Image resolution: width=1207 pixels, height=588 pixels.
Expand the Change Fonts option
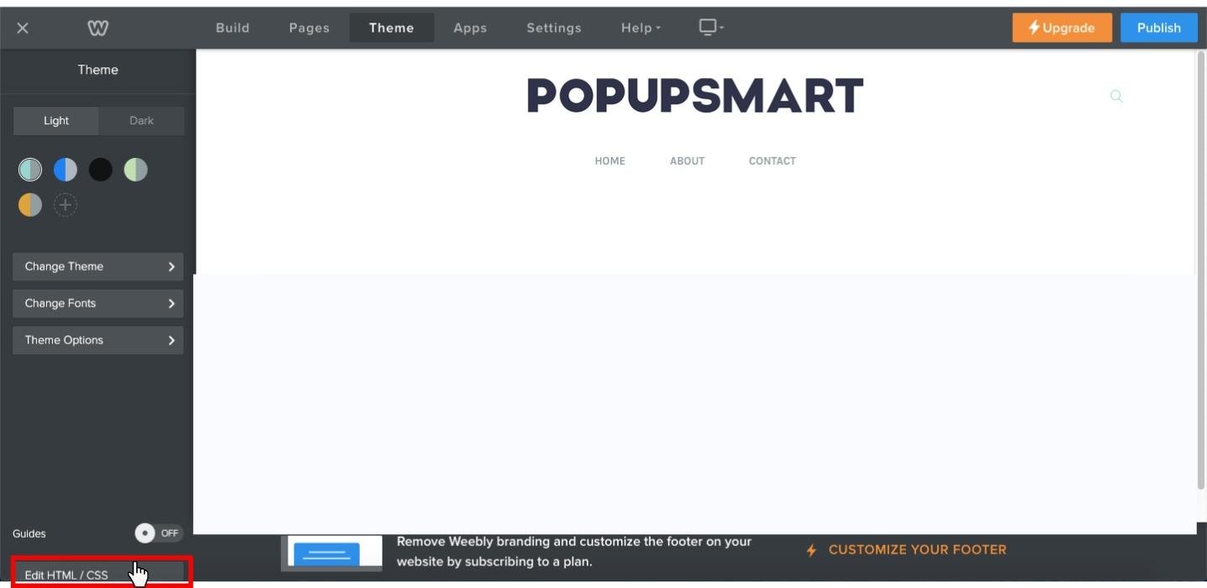[x=98, y=303]
